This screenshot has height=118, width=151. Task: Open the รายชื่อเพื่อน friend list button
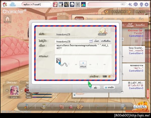coord(106,41)
